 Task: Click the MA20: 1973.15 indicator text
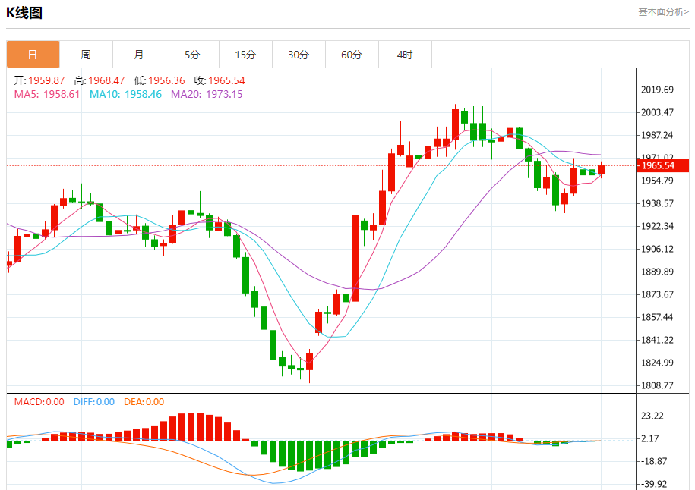pyautogui.click(x=207, y=94)
